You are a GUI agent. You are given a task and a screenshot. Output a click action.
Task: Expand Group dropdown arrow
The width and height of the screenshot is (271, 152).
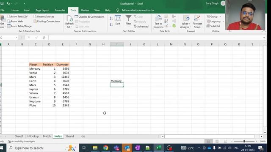point(220,16)
